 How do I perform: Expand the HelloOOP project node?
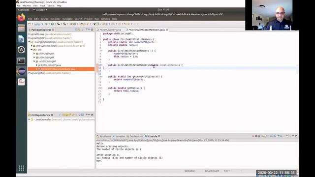click(x=29, y=38)
